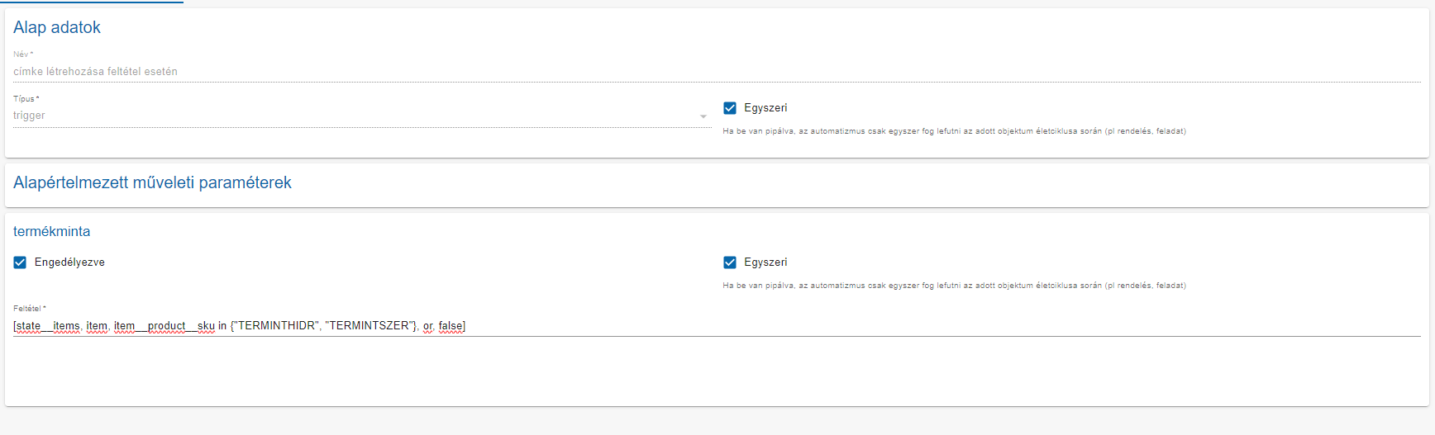The width and height of the screenshot is (1435, 435).
Task: Place cursor on "TERMINTHIDR" in condition
Action: (277, 326)
